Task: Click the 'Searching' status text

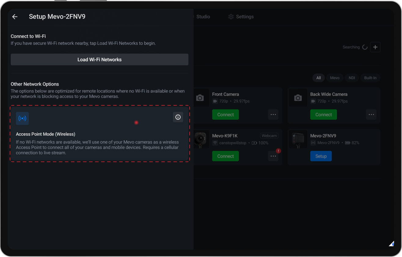Action: 351,47
